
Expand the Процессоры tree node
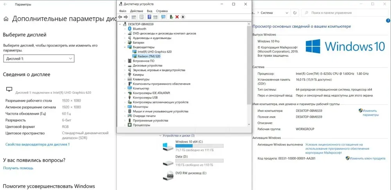tap(125, 125)
